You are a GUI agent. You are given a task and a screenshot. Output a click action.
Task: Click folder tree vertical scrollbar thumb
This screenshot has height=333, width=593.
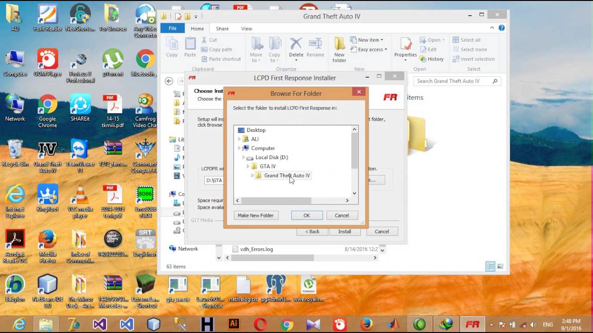pyautogui.click(x=354, y=151)
